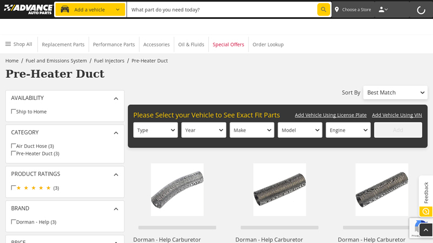
Task: Collapse the Availability filter section
Action: (116, 98)
